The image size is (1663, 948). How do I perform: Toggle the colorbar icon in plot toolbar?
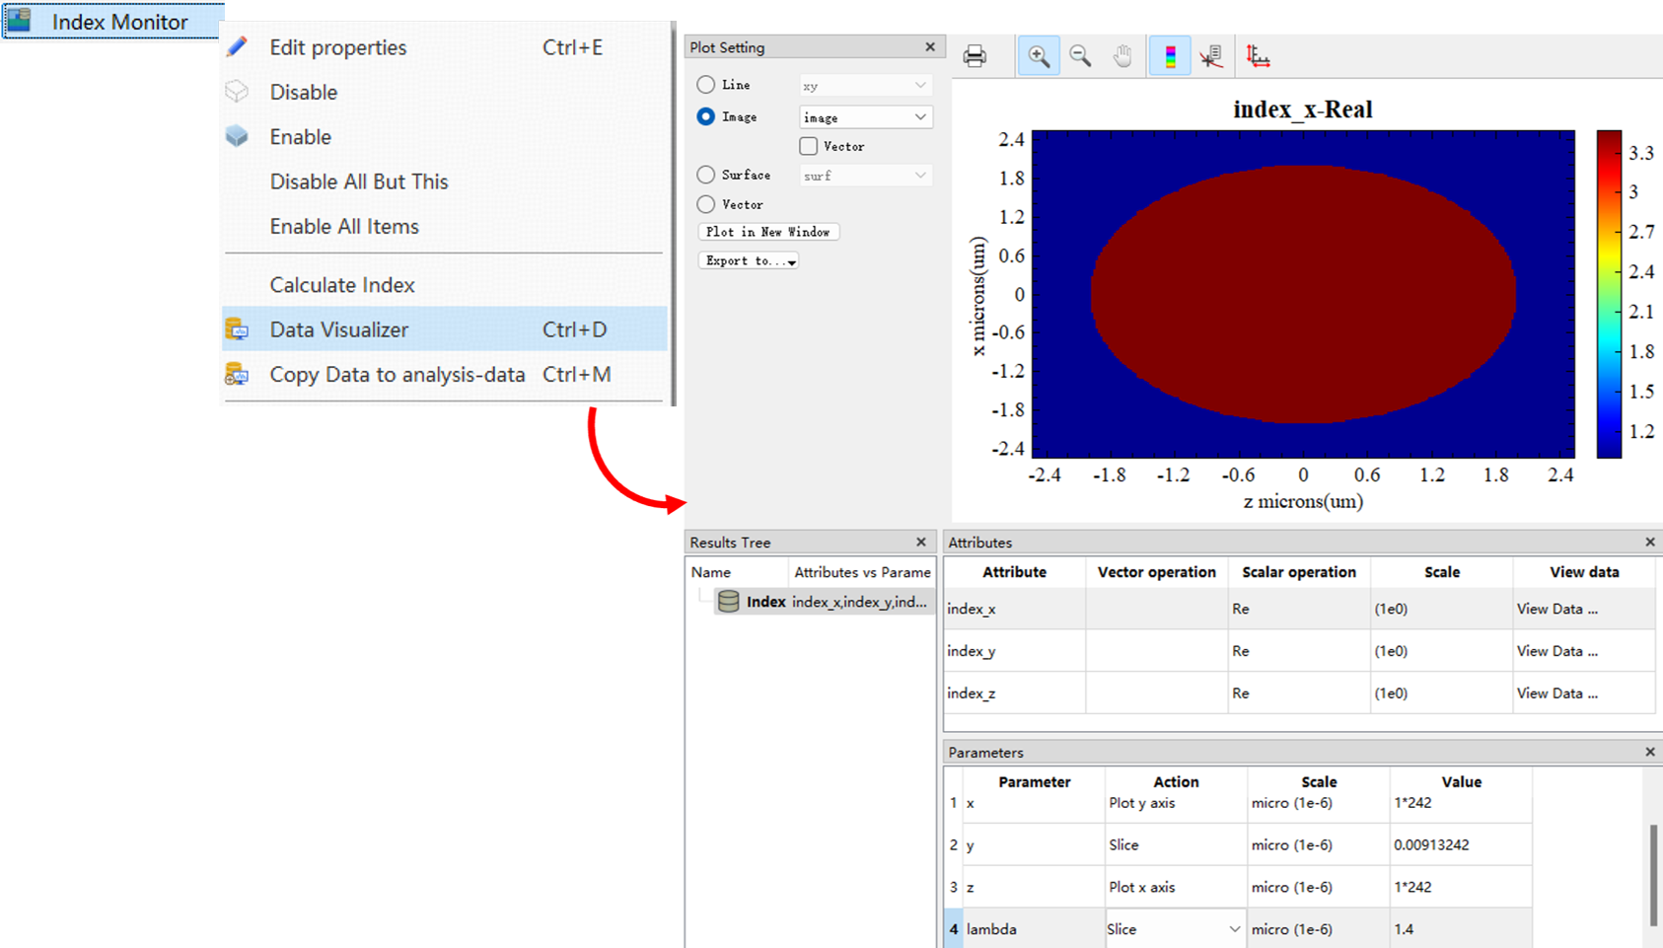pos(1170,56)
